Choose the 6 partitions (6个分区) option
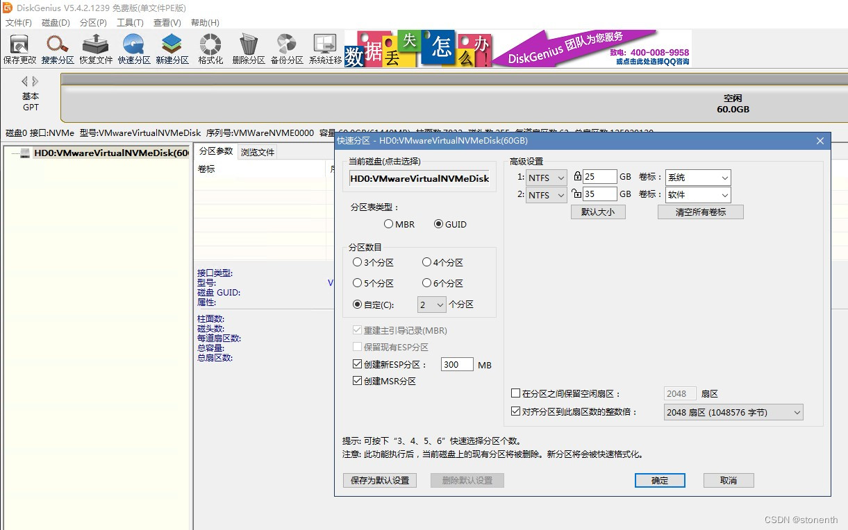This screenshot has height=530, width=848. coord(442,283)
